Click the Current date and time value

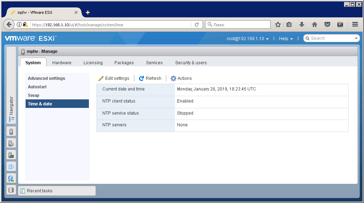pyautogui.click(x=216, y=89)
